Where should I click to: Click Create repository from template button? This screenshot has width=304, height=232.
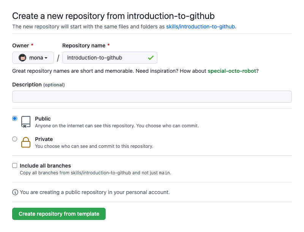point(59,214)
